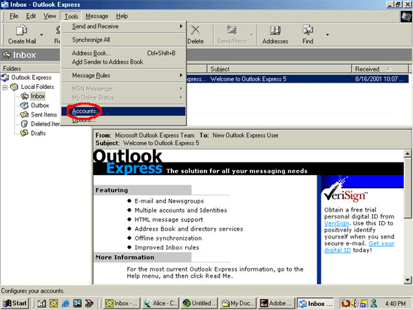Click the Find toolbar icon
The image size is (413, 310).
pos(308,30)
